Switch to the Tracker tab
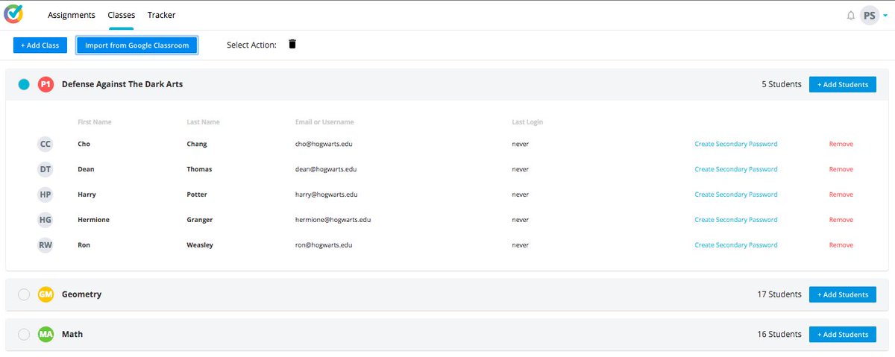 [x=161, y=15]
